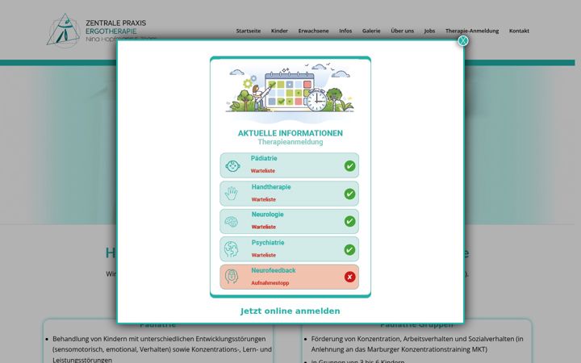Open the Infos menu item
The image size is (581, 363).
pyautogui.click(x=345, y=31)
